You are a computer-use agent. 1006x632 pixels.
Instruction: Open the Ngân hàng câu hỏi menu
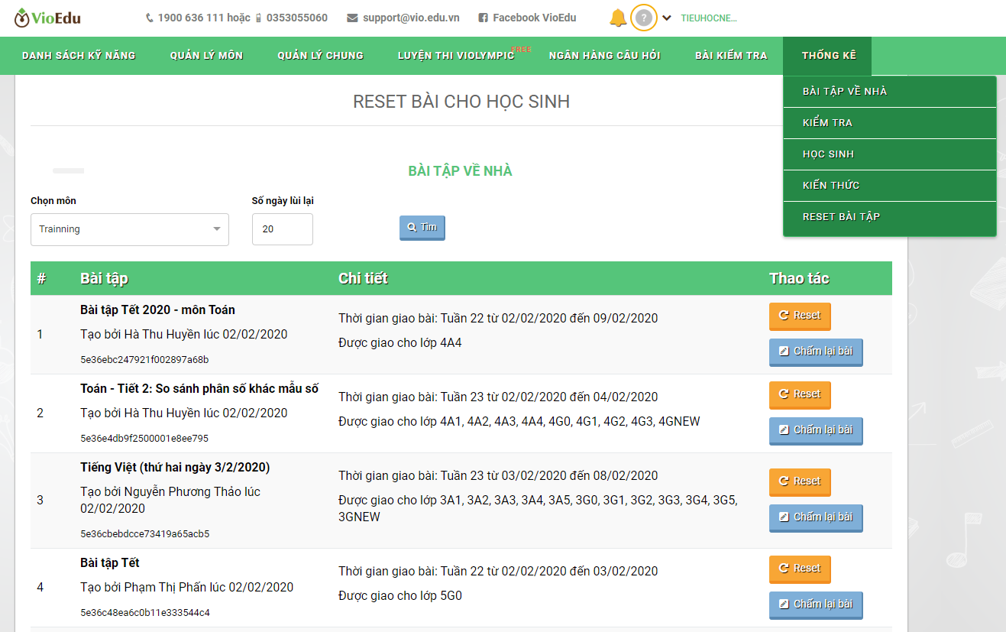tap(604, 55)
